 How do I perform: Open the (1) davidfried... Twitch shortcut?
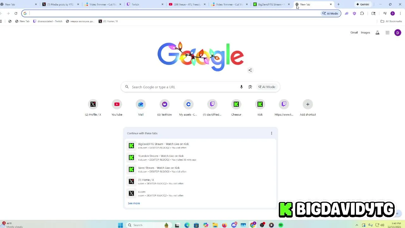click(x=212, y=104)
